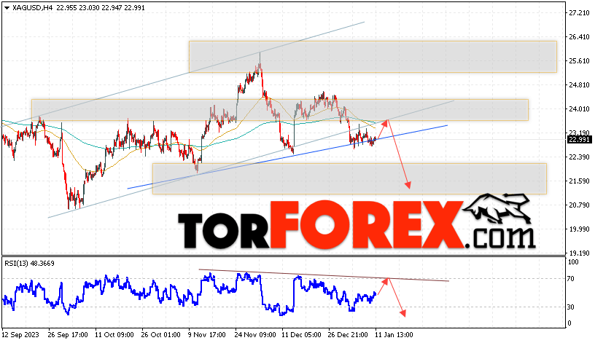Viewport: 595px width, 343px height.
Task: Click the 26 Dec 21:00 time label
Action: point(348,335)
